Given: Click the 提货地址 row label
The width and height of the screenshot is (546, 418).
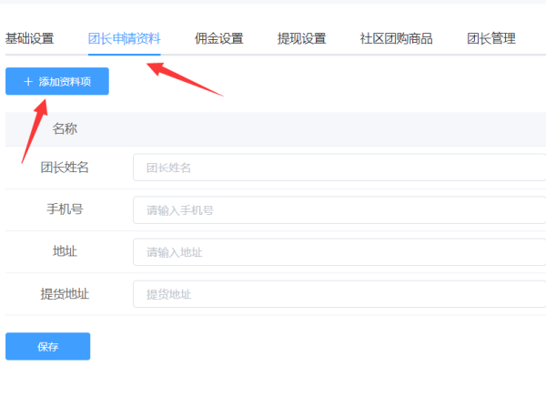Looking at the screenshot, I should coord(65,294).
